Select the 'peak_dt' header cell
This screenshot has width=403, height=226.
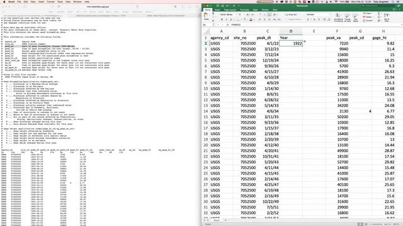point(268,38)
